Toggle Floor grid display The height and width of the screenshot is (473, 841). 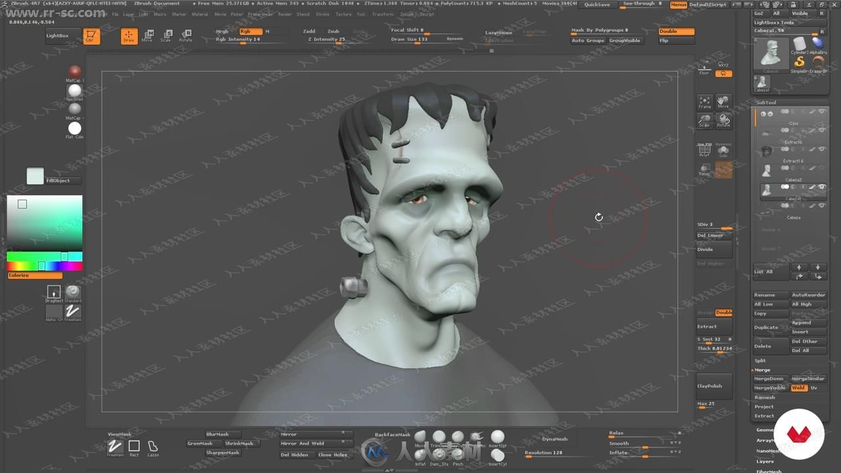[704, 69]
